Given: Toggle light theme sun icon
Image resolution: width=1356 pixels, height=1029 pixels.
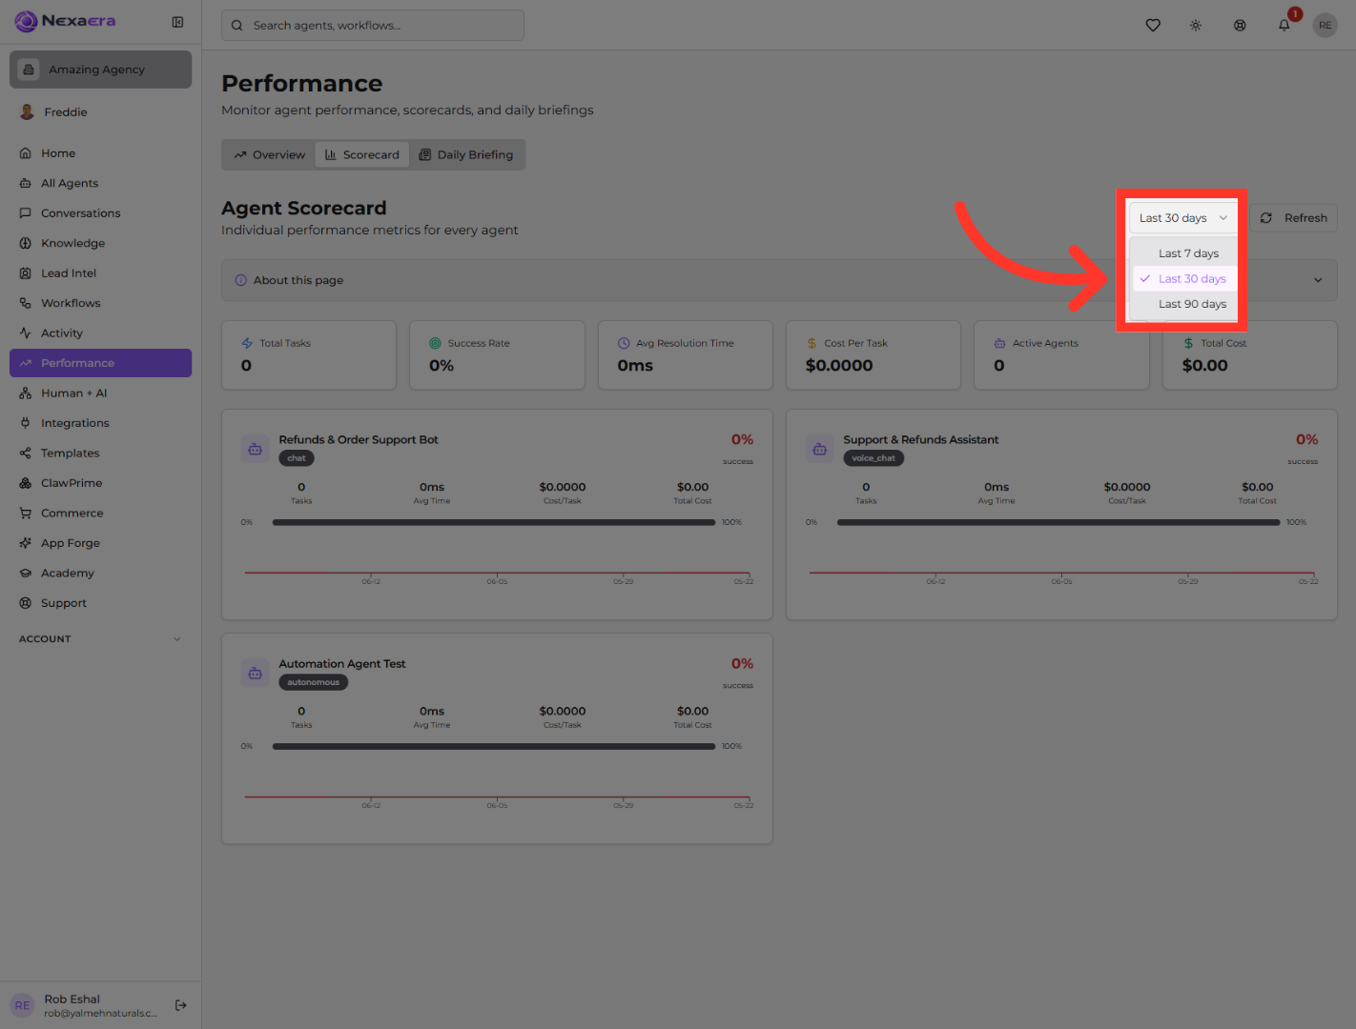Looking at the screenshot, I should click(x=1196, y=26).
